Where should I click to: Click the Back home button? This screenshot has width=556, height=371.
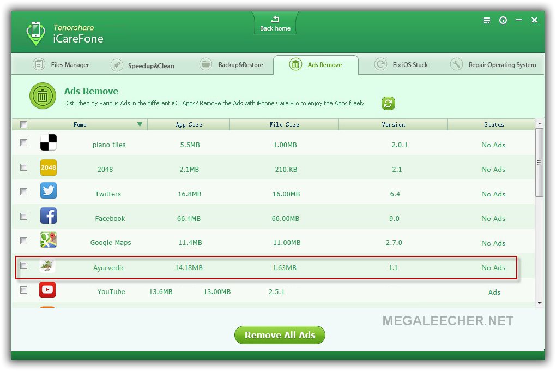(x=275, y=23)
